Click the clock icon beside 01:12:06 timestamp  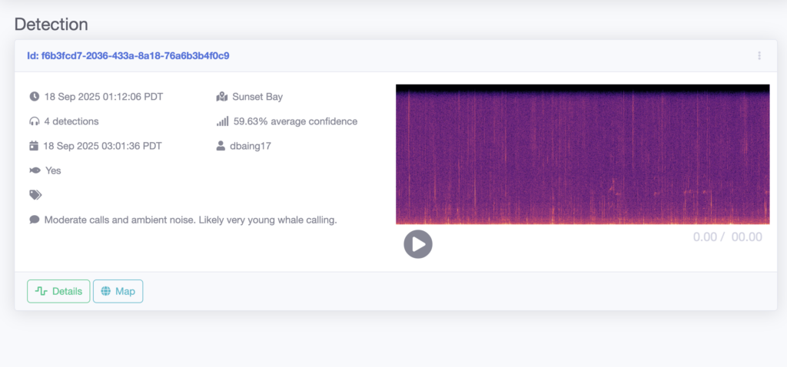34,97
